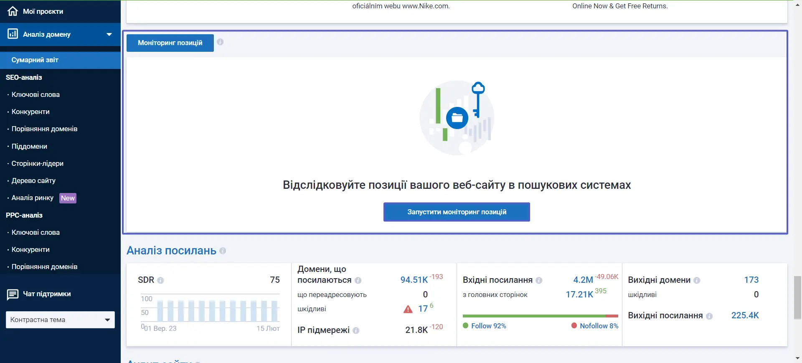Click the Моніторинг позицій tab button
This screenshot has height=363, width=802.
click(x=170, y=43)
